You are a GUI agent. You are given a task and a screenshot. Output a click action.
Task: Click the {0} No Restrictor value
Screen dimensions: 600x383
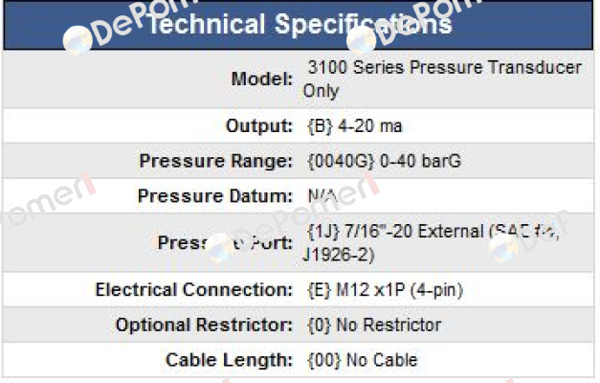point(374,325)
